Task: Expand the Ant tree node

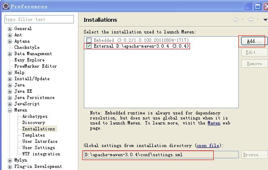Action: (10, 35)
